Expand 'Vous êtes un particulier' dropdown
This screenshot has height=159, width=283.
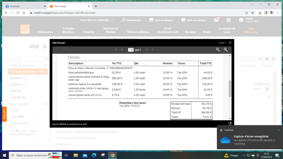coord(97,20)
